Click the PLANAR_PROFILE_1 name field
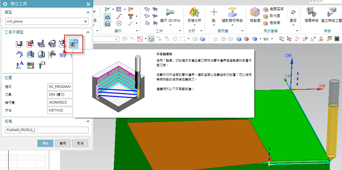 click(47, 130)
